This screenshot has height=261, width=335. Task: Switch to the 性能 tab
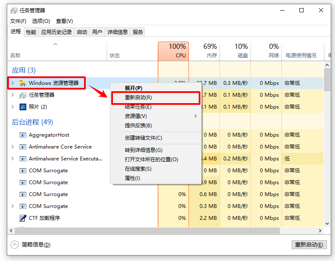tap(31, 32)
